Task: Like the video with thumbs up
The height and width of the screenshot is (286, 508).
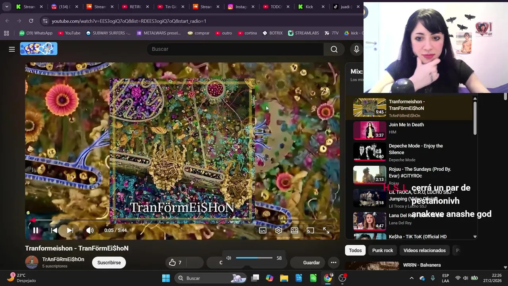Action: click(175, 263)
